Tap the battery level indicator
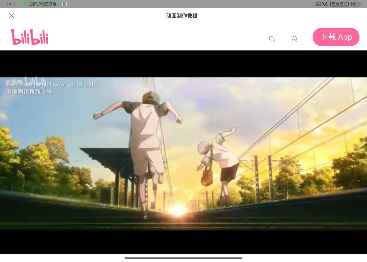 (x=356, y=4)
